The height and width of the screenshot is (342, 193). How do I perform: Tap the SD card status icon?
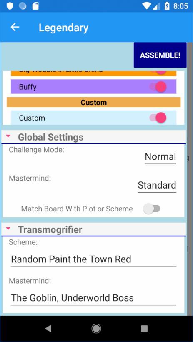[x=35, y=6]
